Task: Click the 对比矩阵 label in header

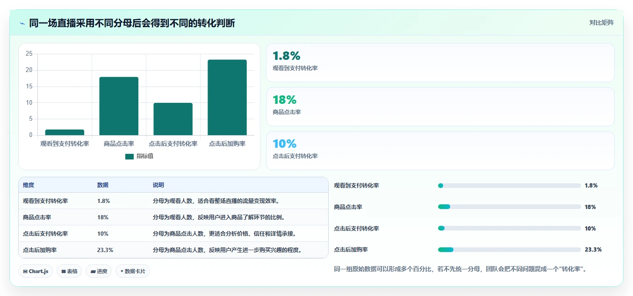Action: [601, 22]
